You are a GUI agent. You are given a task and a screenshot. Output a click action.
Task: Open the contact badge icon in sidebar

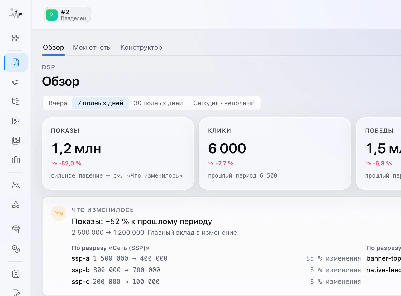16,274
